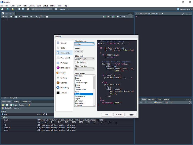Open the Debug menu
The image size is (193, 145).
pos(45,6)
